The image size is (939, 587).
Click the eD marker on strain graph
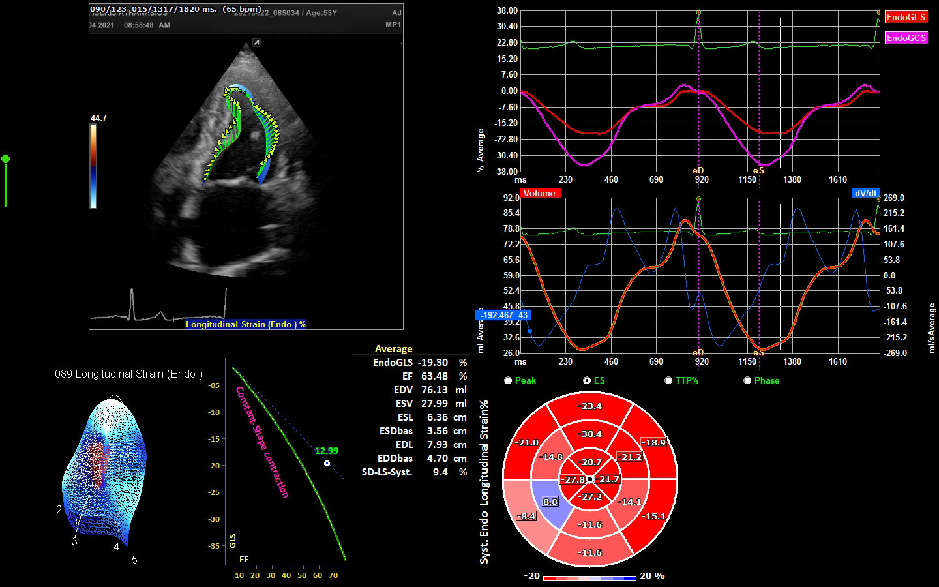[x=698, y=170]
